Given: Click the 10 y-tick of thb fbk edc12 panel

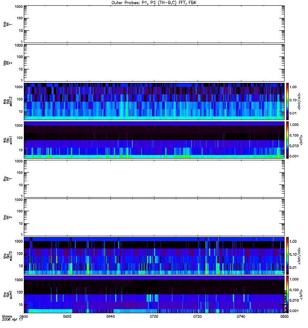Looking at the screenshot, I should pos(21,112).
